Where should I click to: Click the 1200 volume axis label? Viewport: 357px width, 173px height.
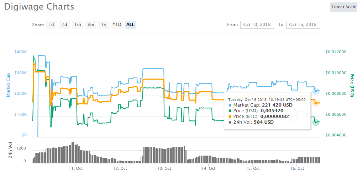point(22,149)
